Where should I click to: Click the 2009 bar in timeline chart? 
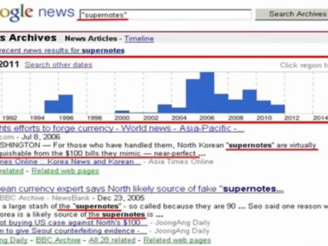(x=249, y=101)
